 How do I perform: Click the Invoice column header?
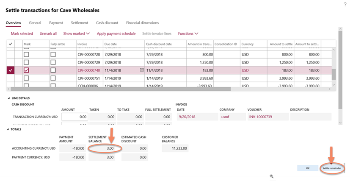[89, 44]
